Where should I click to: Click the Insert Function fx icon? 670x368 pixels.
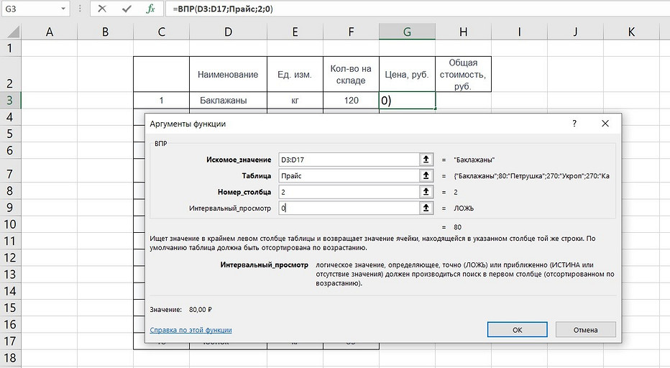pyautogui.click(x=150, y=9)
